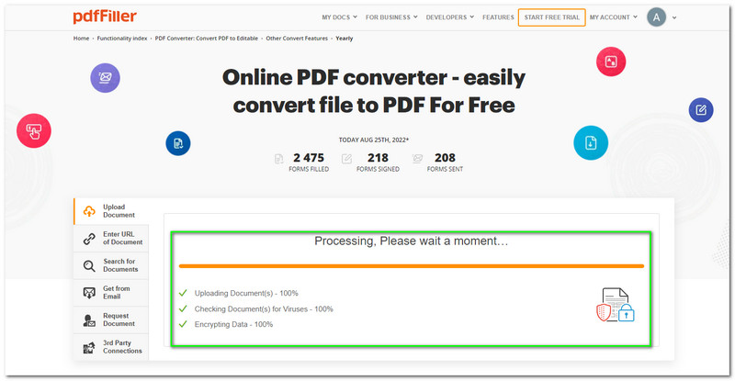The height and width of the screenshot is (381, 735).
Task: Click the dark blue document convert bubble icon
Action: [x=178, y=143]
